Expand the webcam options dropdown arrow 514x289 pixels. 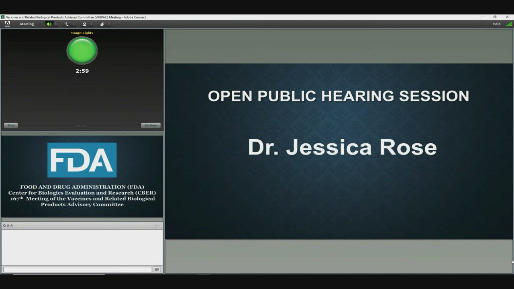tap(91, 24)
